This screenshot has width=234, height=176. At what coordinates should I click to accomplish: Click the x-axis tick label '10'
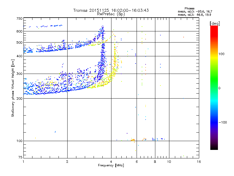coord(169,162)
